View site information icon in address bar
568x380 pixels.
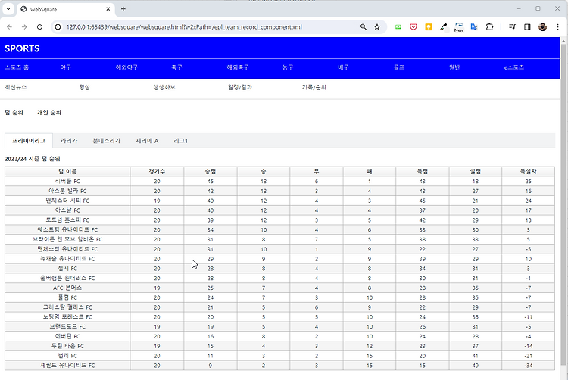point(58,27)
